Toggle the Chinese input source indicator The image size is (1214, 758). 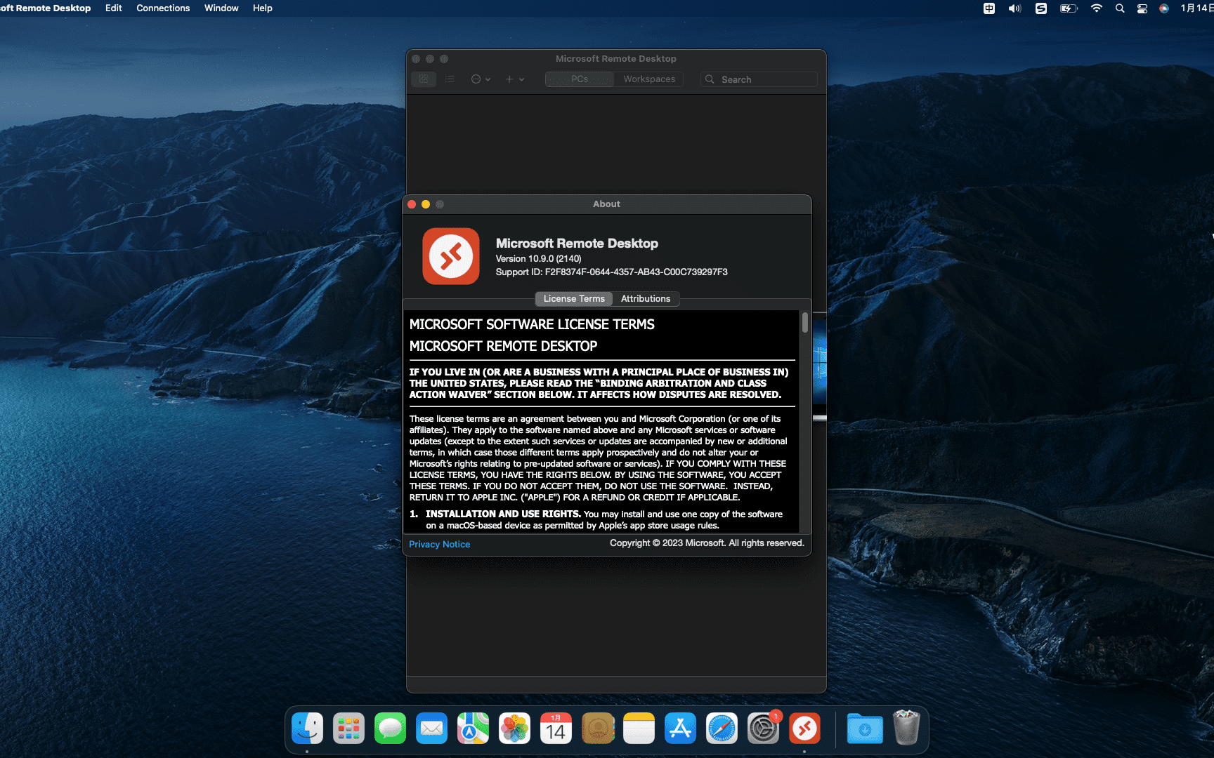989,8
